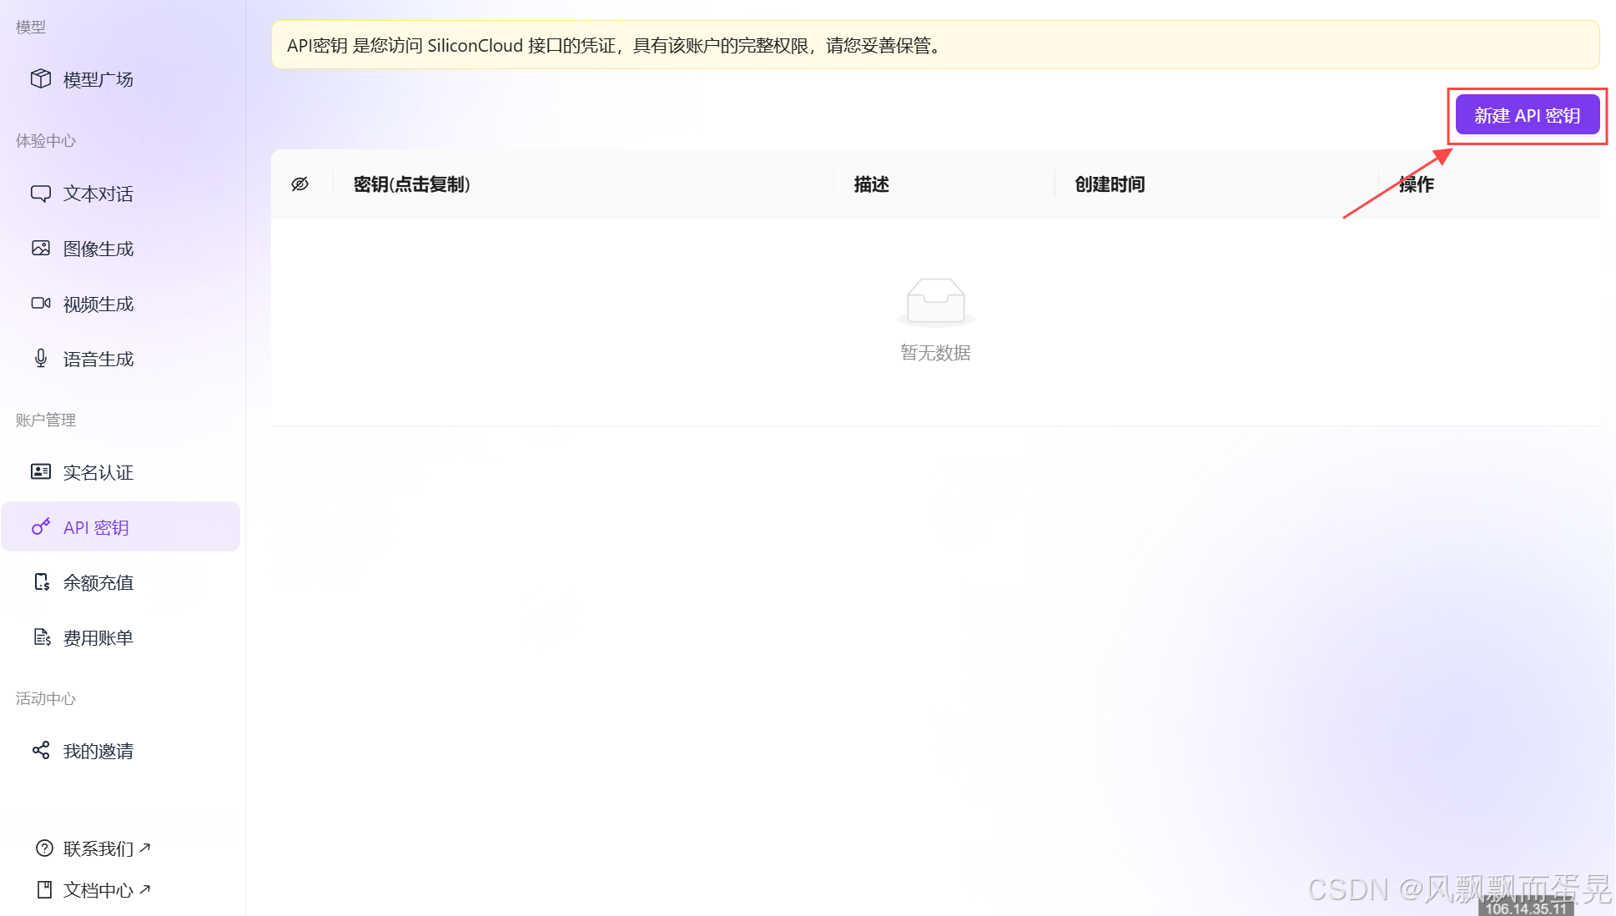Click the text chat speech bubble icon

coord(41,194)
